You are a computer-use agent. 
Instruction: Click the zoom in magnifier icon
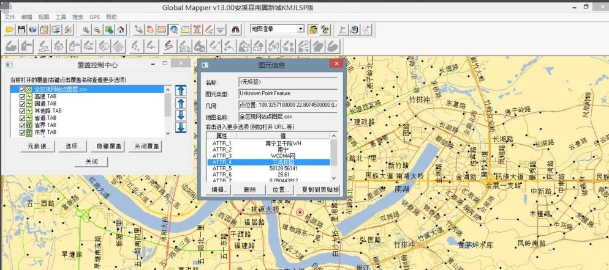pos(86,29)
